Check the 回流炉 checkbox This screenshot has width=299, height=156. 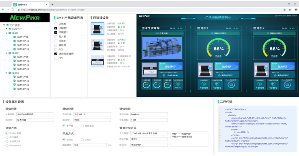pos(56,41)
